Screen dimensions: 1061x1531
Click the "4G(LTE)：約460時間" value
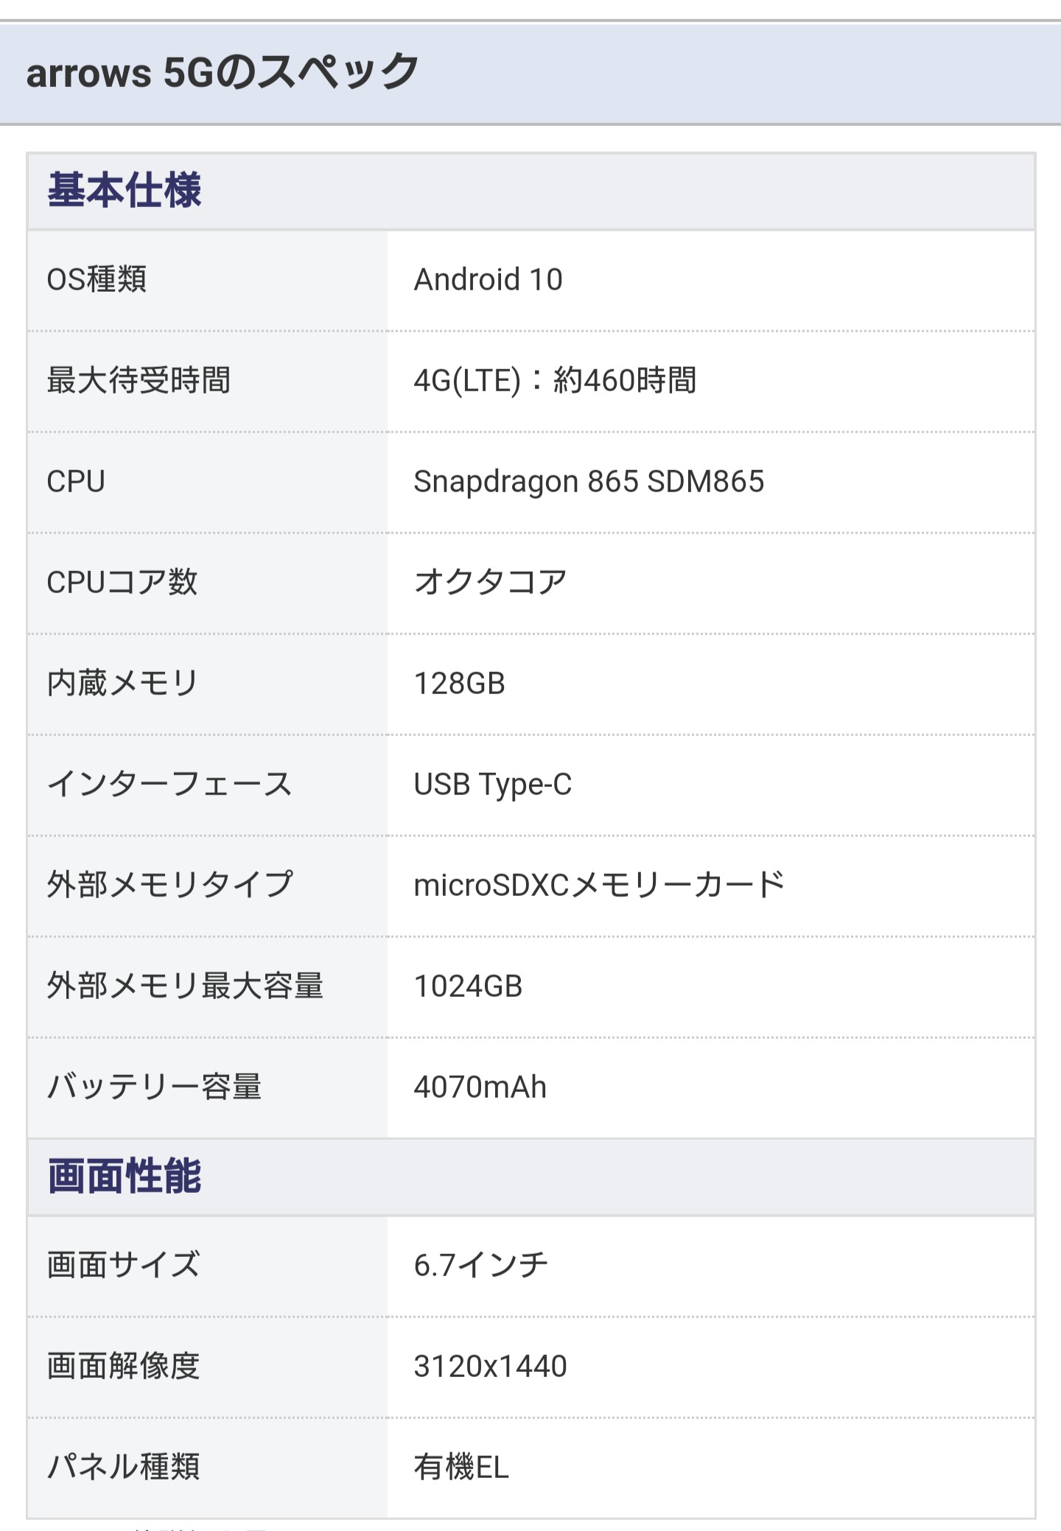pyautogui.click(x=555, y=381)
